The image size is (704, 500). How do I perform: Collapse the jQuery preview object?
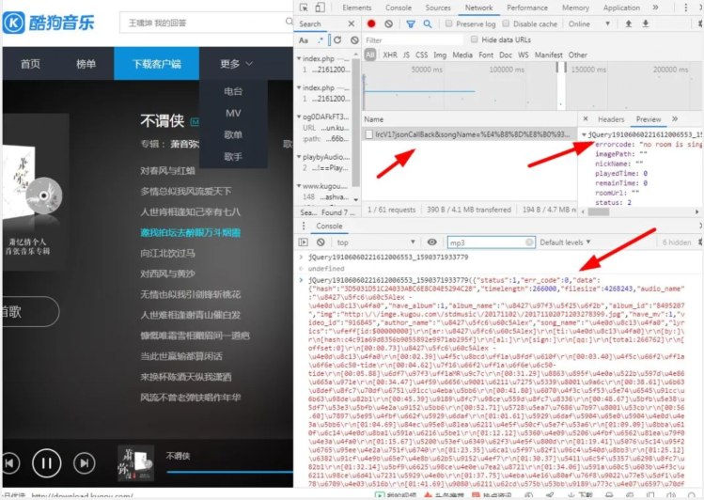click(584, 134)
